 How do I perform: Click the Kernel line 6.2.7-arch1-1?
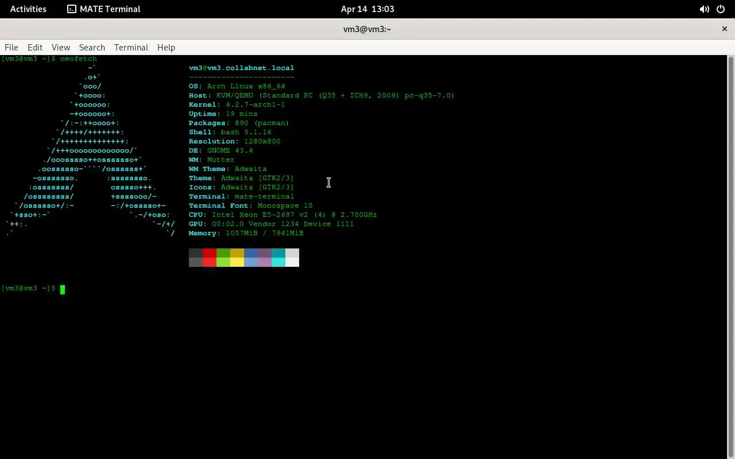(x=237, y=104)
